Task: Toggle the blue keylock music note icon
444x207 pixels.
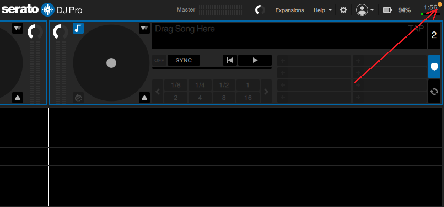Action: [78, 28]
